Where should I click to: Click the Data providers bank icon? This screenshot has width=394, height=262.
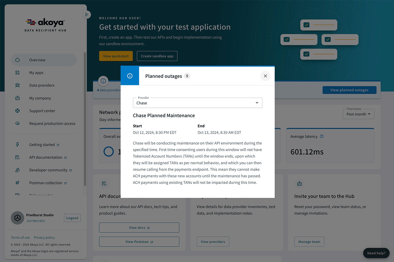click(17, 85)
